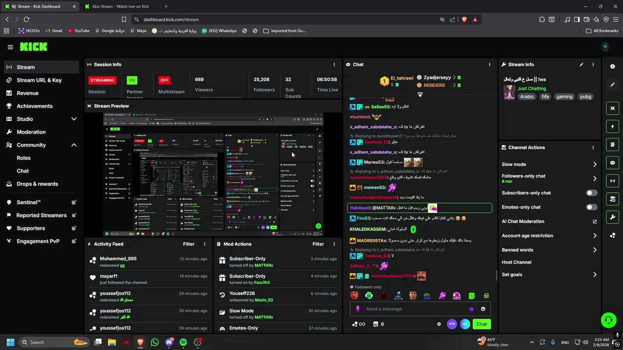Open the Activity Feed Filter dropdown
Viewport: 623px width, 350px height.
click(x=188, y=244)
